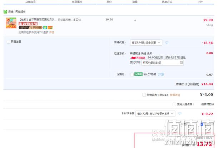Open 详情 link for 7-day return notice
The height and width of the screenshot is (148, 218).
point(52,33)
